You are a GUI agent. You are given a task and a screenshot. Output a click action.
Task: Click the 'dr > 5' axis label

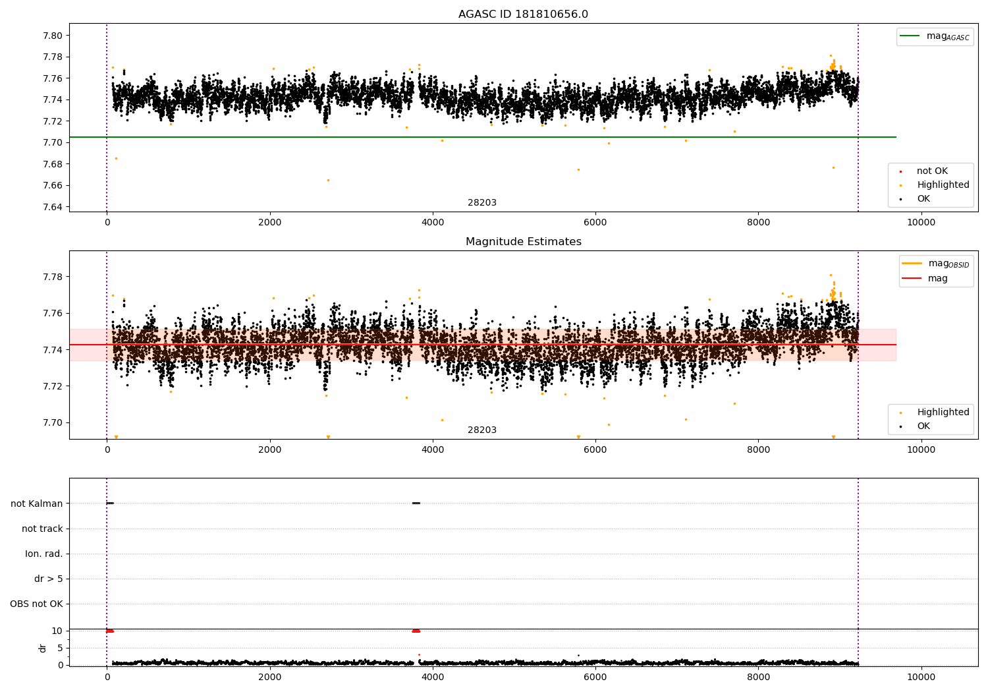coord(49,579)
